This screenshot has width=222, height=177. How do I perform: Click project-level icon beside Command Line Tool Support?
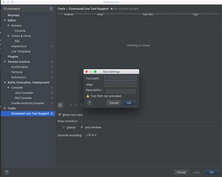pos(52,113)
